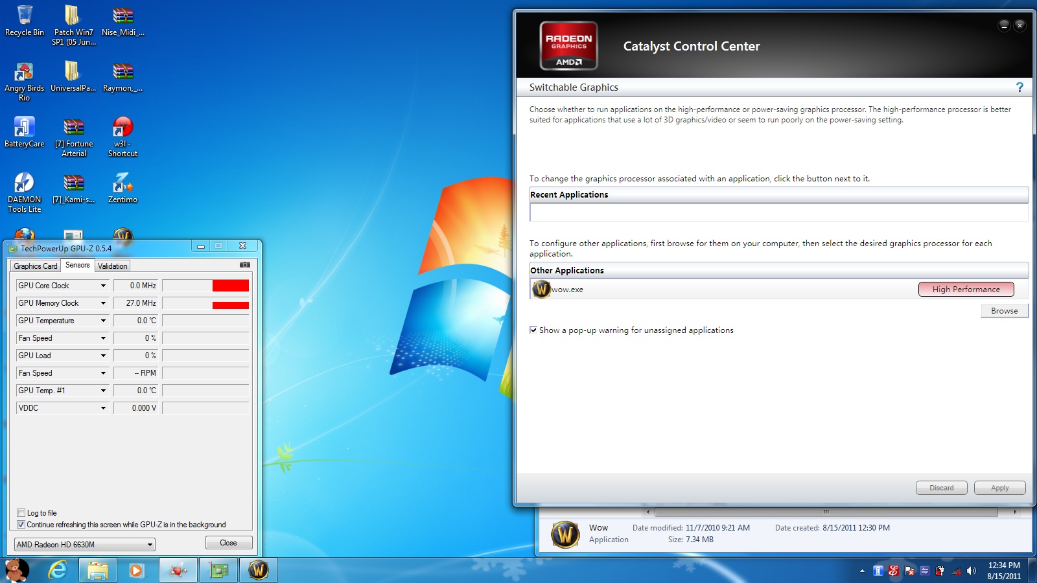The width and height of the screenshot is (1037, 583).
Task: Browse for another application
Action: point(1004,311)
